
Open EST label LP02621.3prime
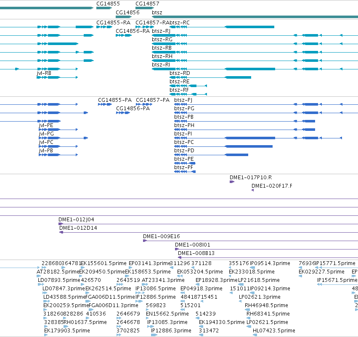click(x=260, y=297)
